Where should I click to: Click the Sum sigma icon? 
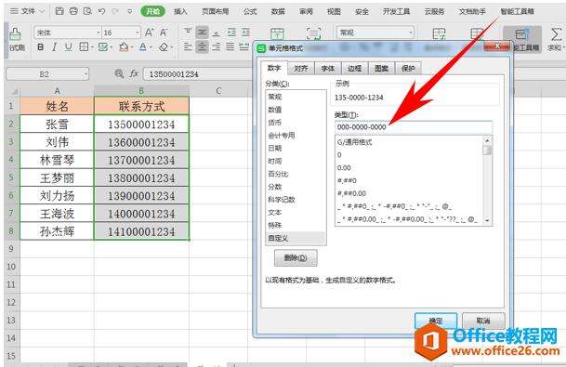556,34
